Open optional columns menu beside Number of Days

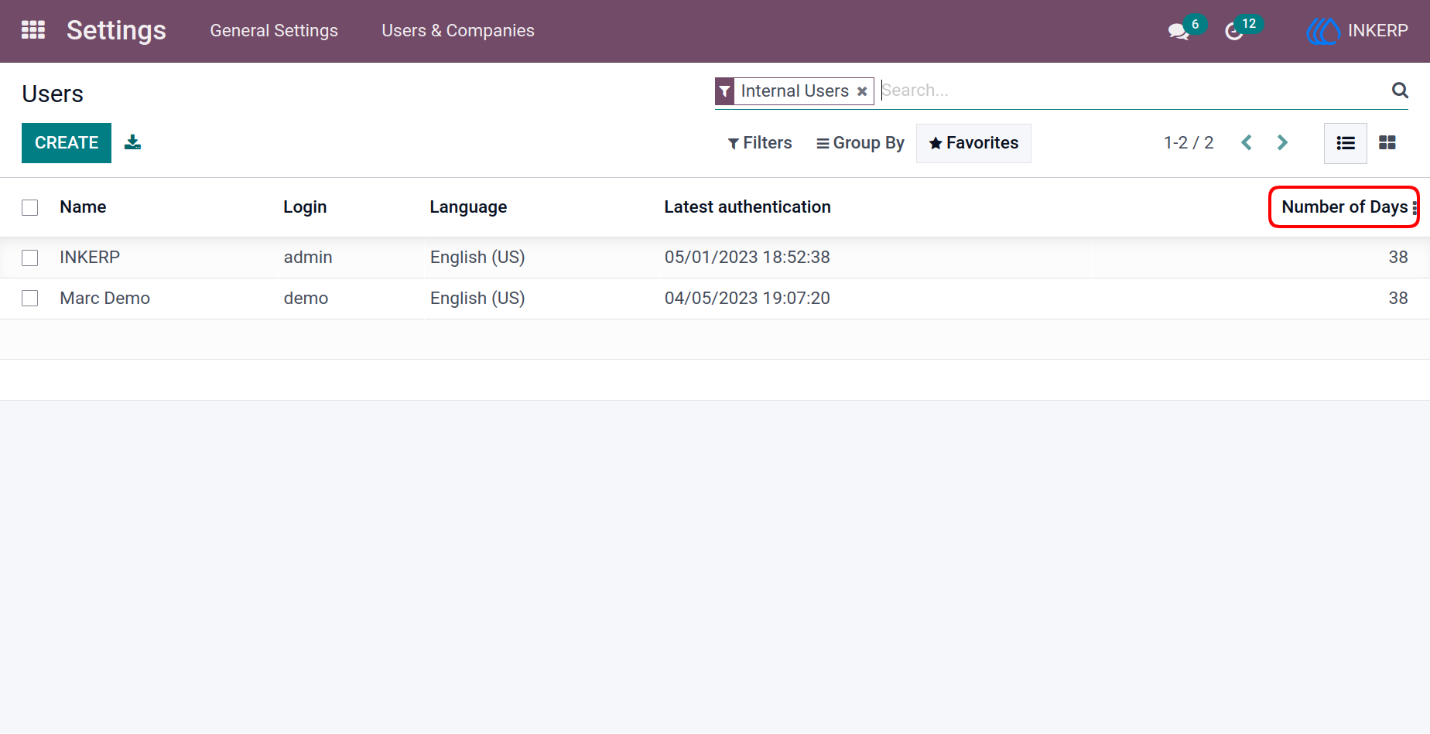(x=1415, y=207)
